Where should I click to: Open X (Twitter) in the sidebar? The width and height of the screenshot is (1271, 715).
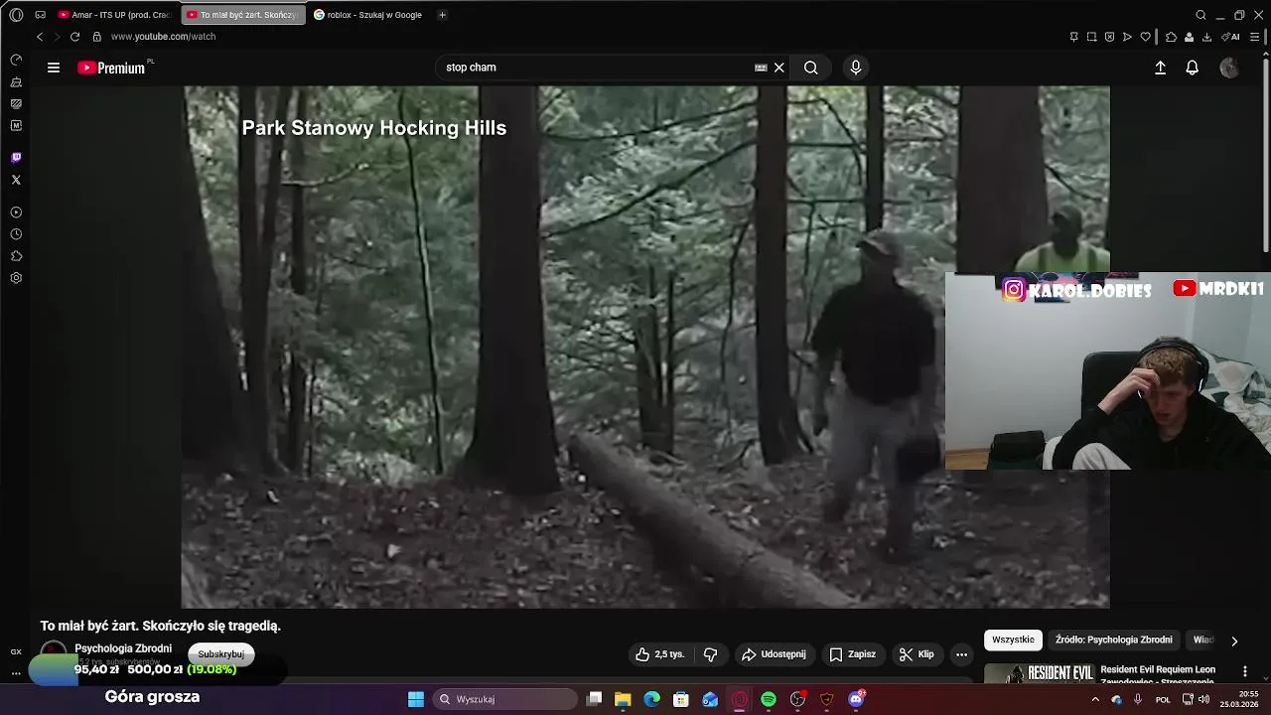(16, 180)
